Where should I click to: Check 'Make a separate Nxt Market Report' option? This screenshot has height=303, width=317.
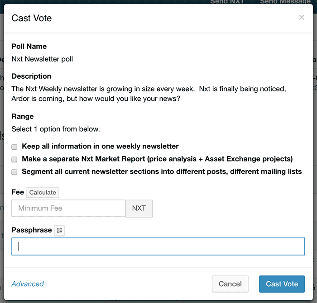(14, 160)
